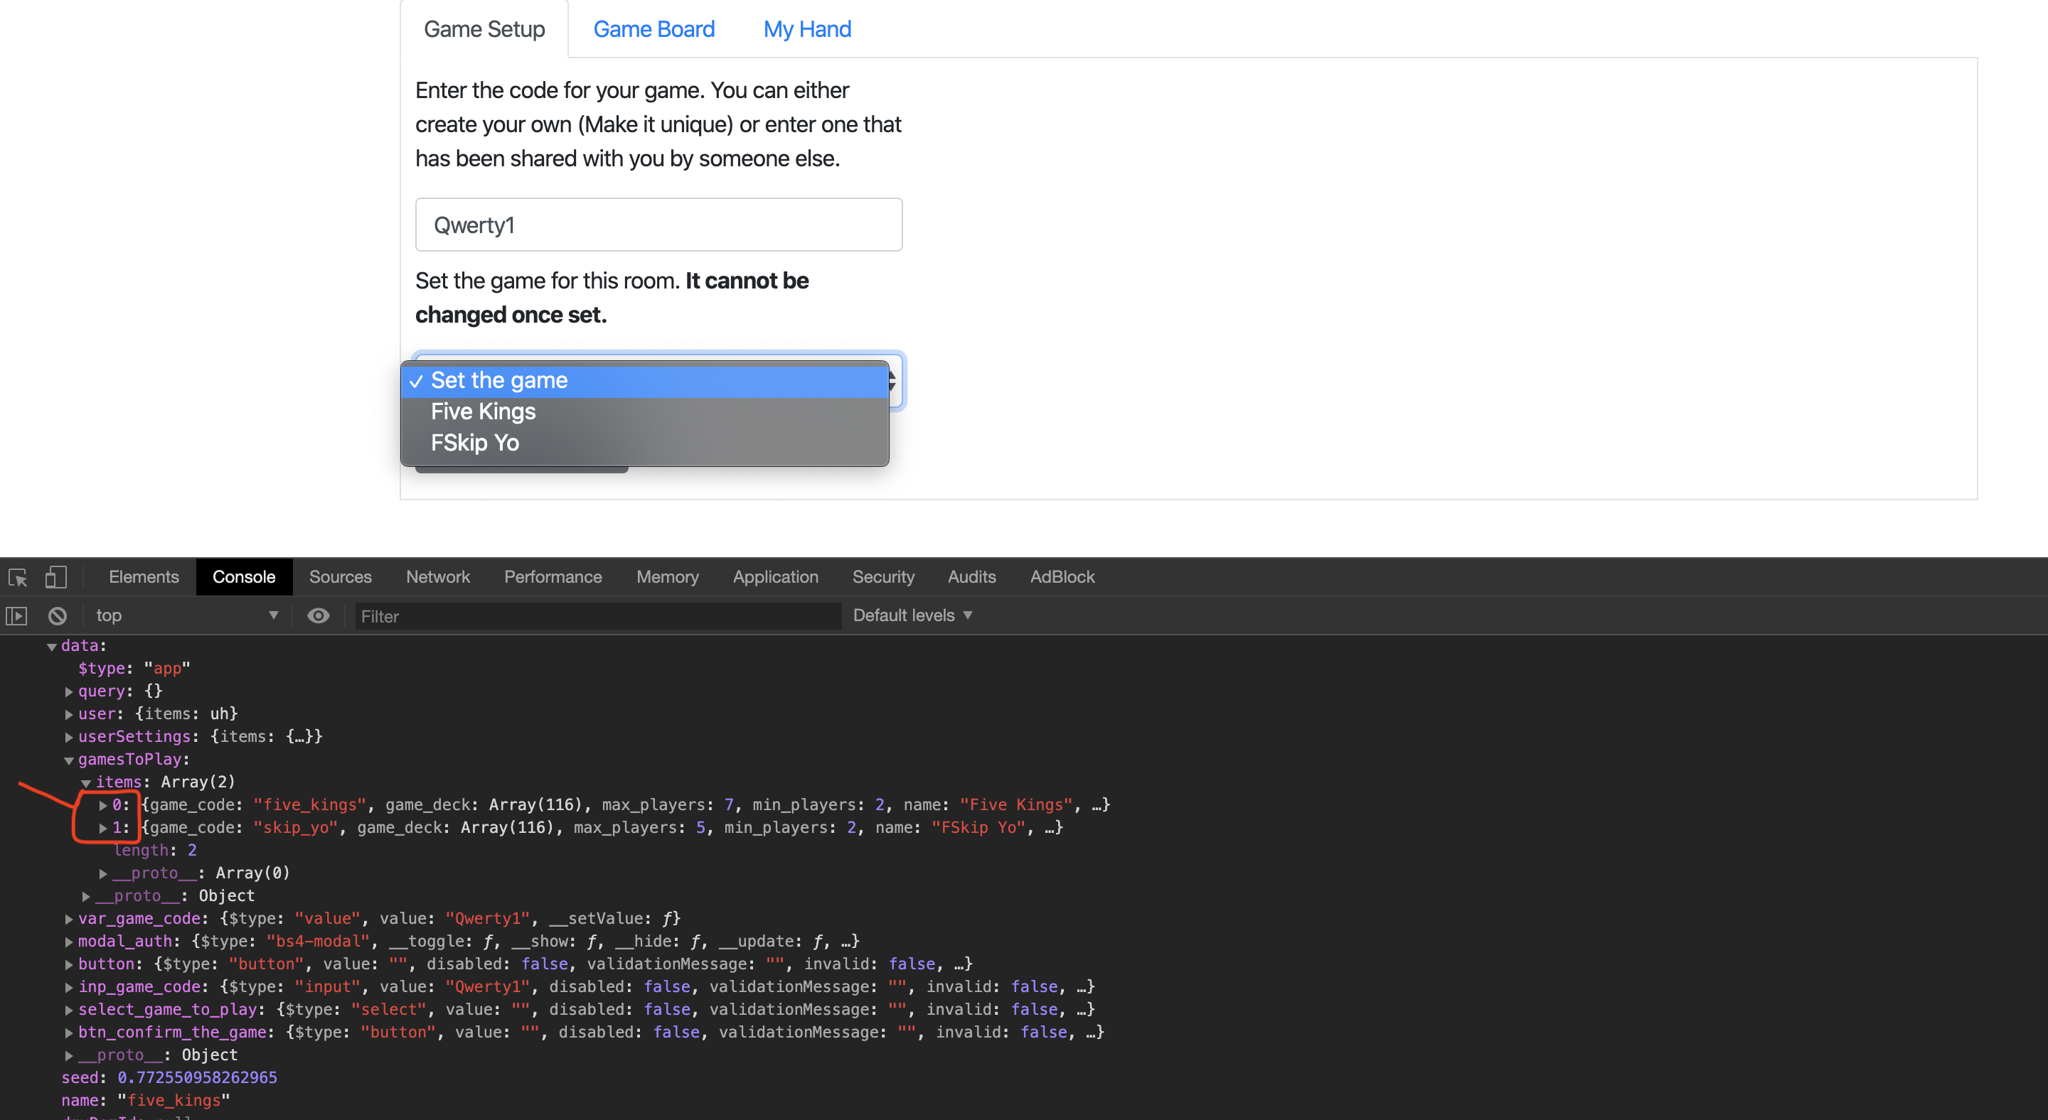Choose the 'Set the game' option
This screenshot has width=2048, height=1120.
[x=645, y=382]
